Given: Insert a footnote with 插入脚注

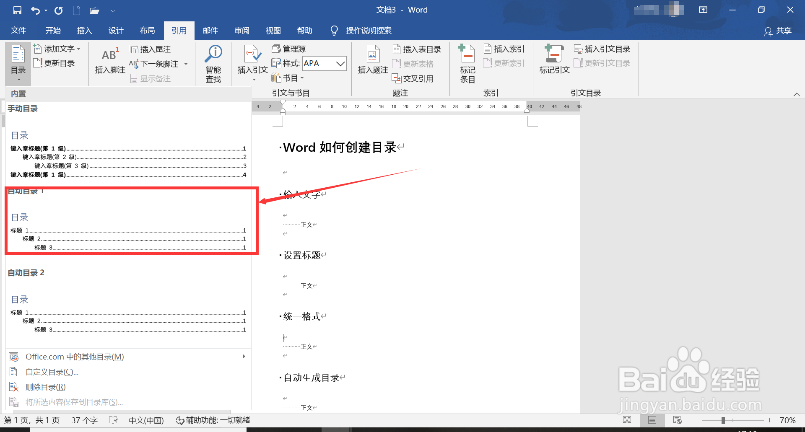Looking at the screenshot, I should click(x=110, y=60).
